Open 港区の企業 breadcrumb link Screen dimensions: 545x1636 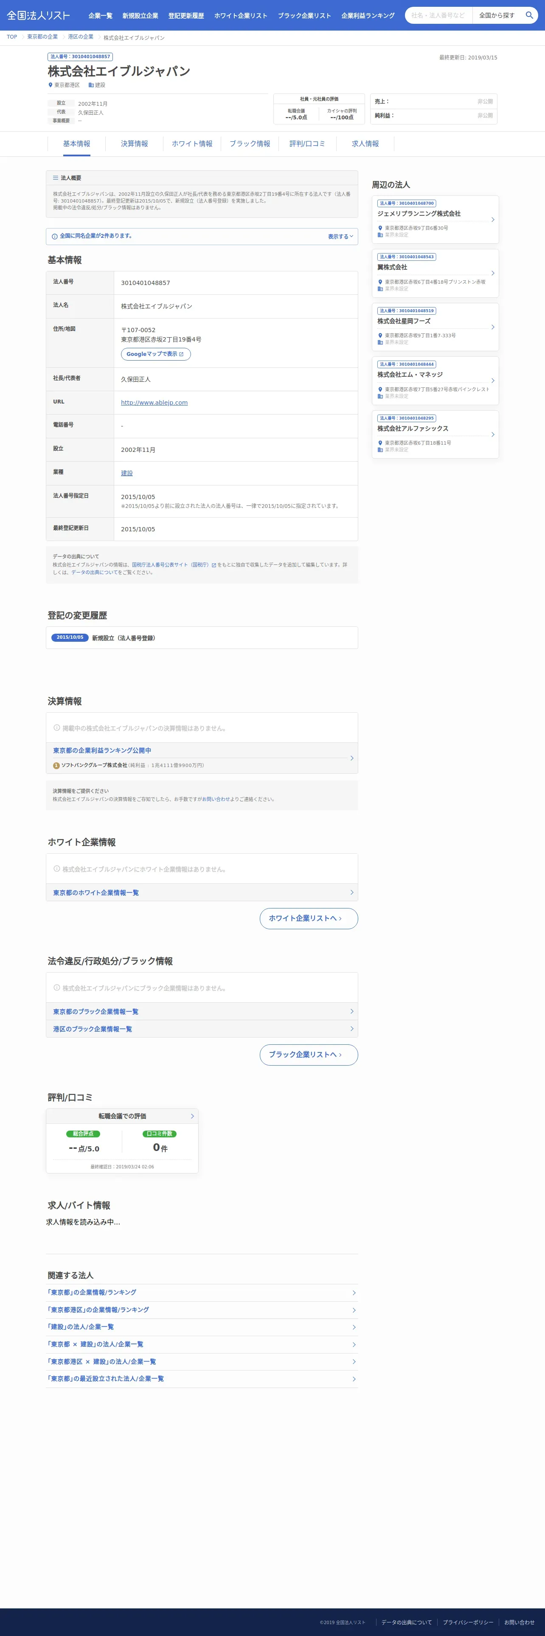click(x=81, y=37)
